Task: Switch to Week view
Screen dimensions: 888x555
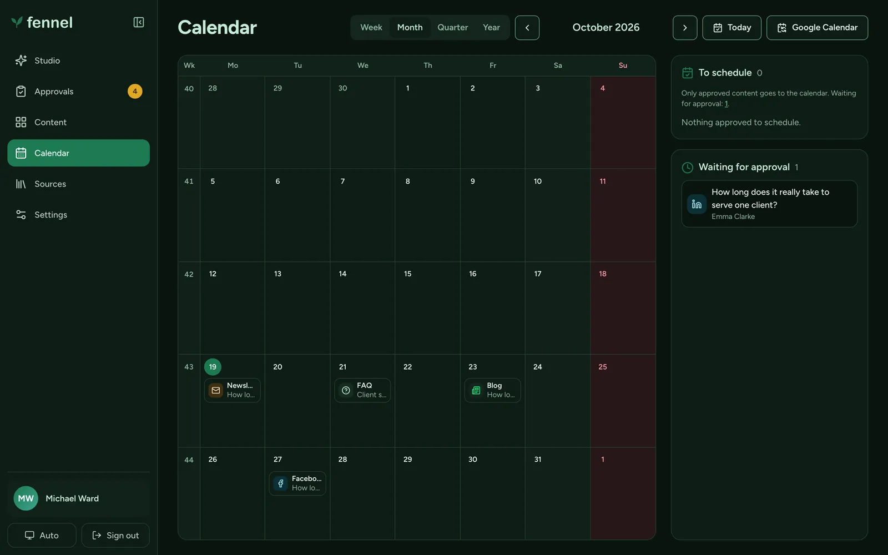Action: point(371,27)
